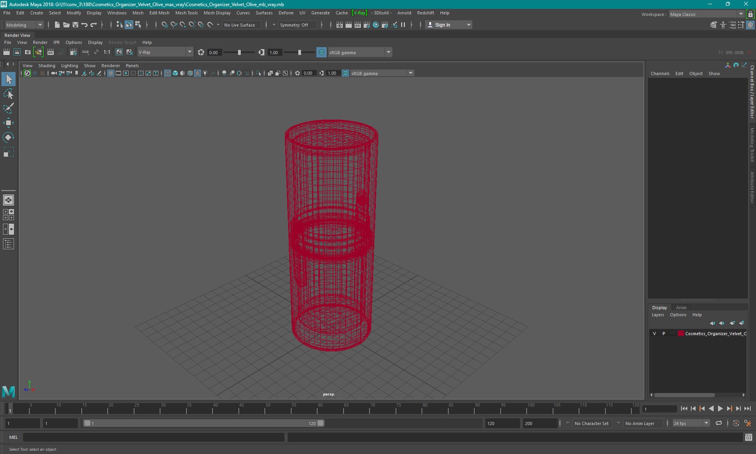Adjust the Render View gamma slider
Image resolution: width=756 pixels, height=454 pixels.
[299, 53]
